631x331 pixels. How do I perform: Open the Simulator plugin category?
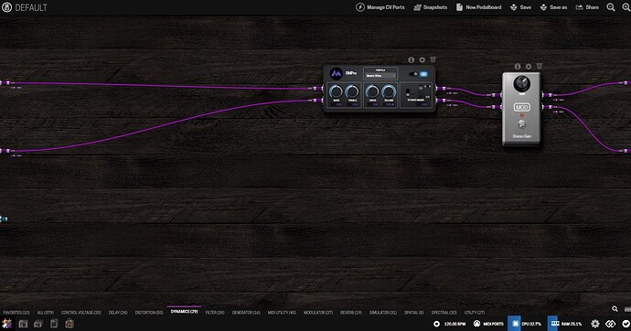pos(382,313)
